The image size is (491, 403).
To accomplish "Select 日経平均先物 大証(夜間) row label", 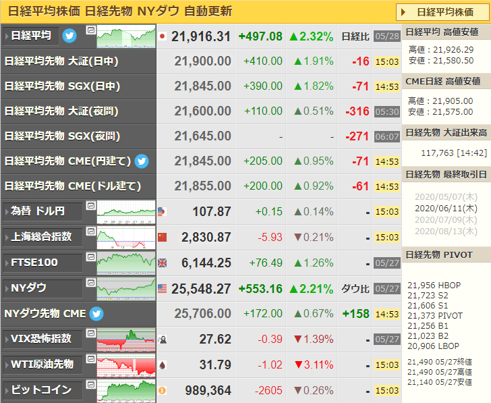I will 61,111.
